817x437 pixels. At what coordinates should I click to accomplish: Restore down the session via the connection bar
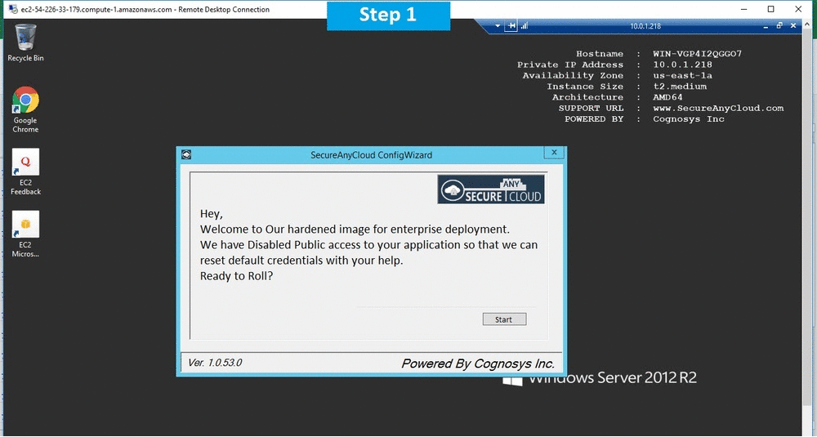pyautogui.click(x=779, y=26)
